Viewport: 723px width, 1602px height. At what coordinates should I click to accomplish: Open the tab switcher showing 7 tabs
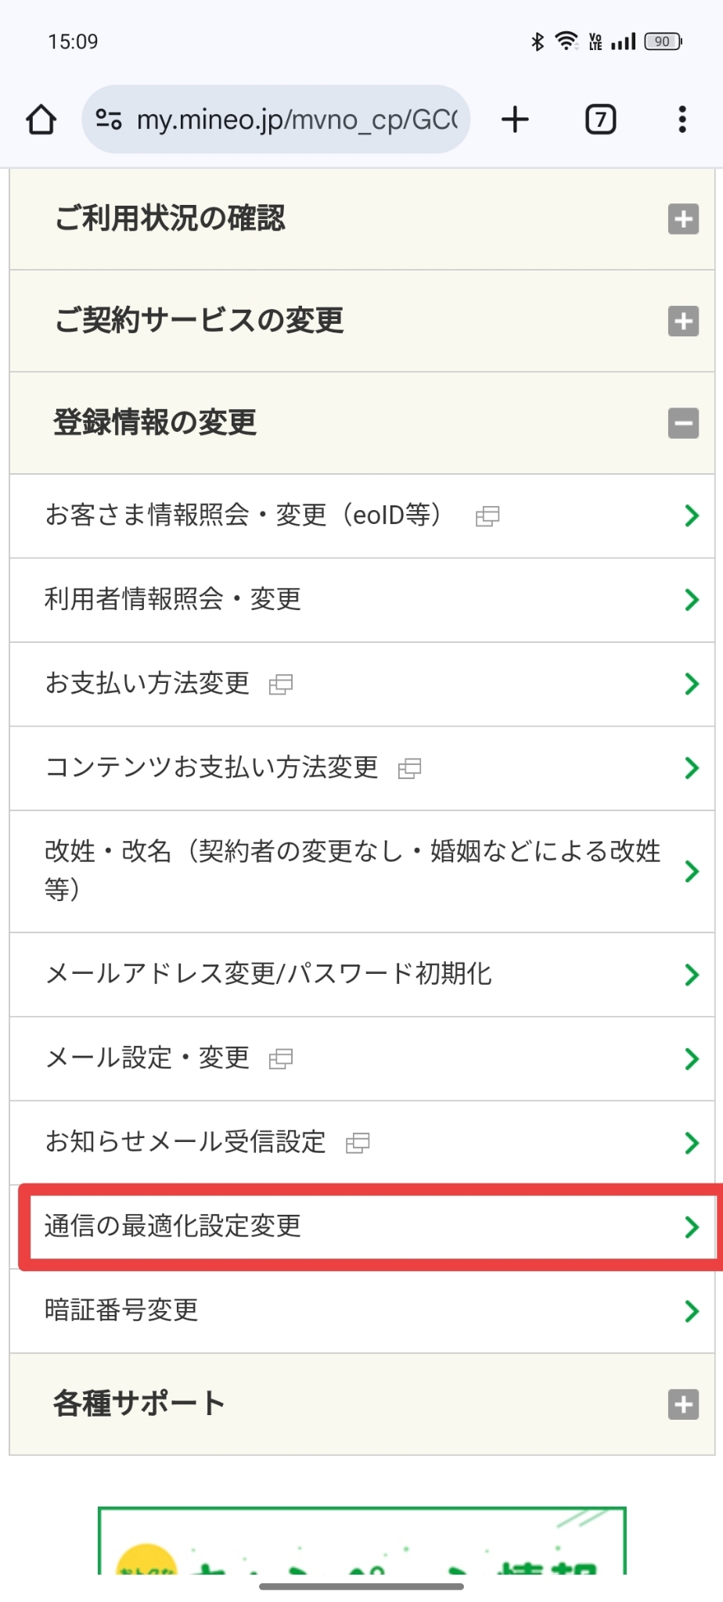[600, 120]
